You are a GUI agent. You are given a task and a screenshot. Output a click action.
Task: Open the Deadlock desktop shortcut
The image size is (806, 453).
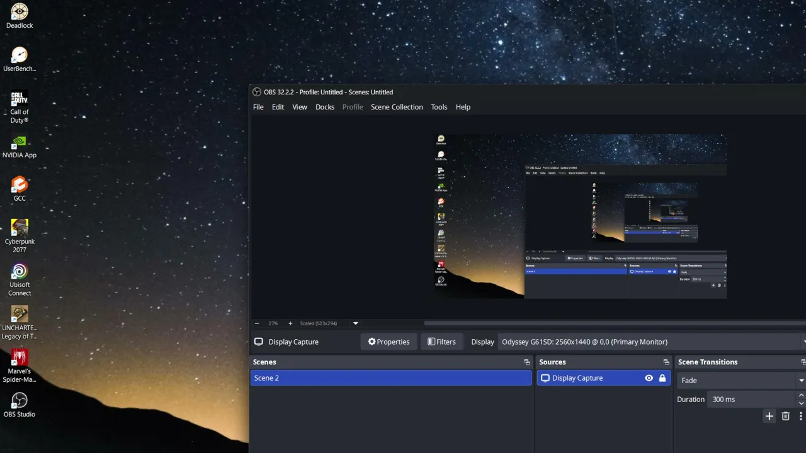(x=20, y=16)
